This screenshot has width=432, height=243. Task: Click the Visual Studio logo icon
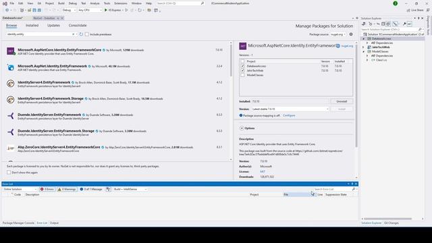5,3
